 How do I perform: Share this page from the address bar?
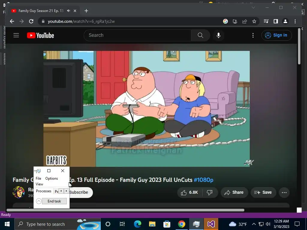[x=245, y=21]
